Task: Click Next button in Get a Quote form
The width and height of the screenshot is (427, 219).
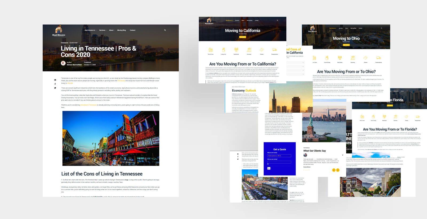Action: [269, 168]
